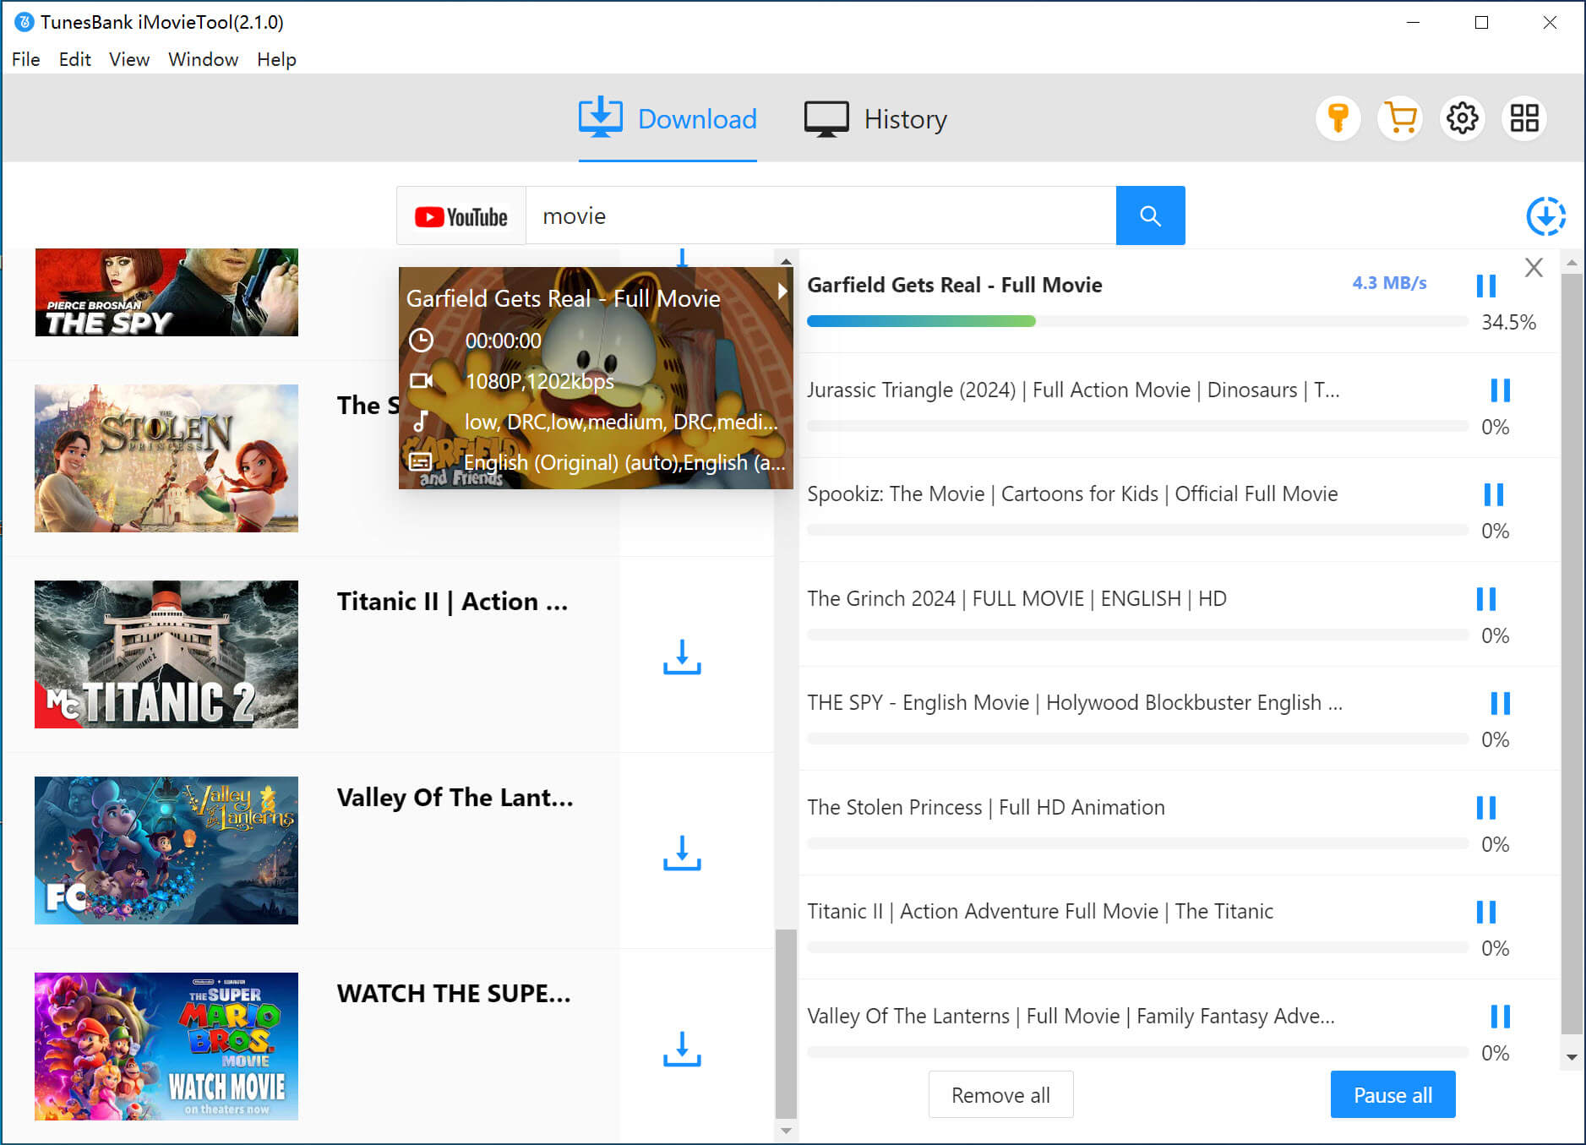This screenshot has height=1145, width=1586.
Task: Click the four-squares grid icon
Action: 1524,118
